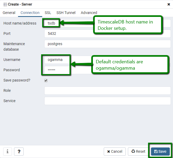The height and width of the screenshot is (158, 173).
Task: Click the server icon in title bar
Action: coord(5,4)
